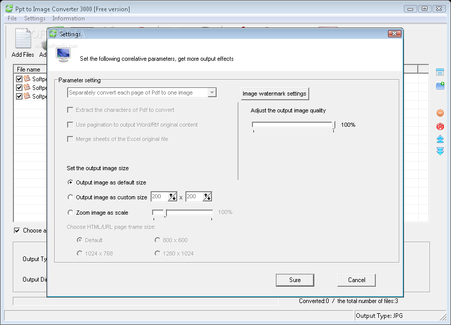Click the Cancel button

356,280
